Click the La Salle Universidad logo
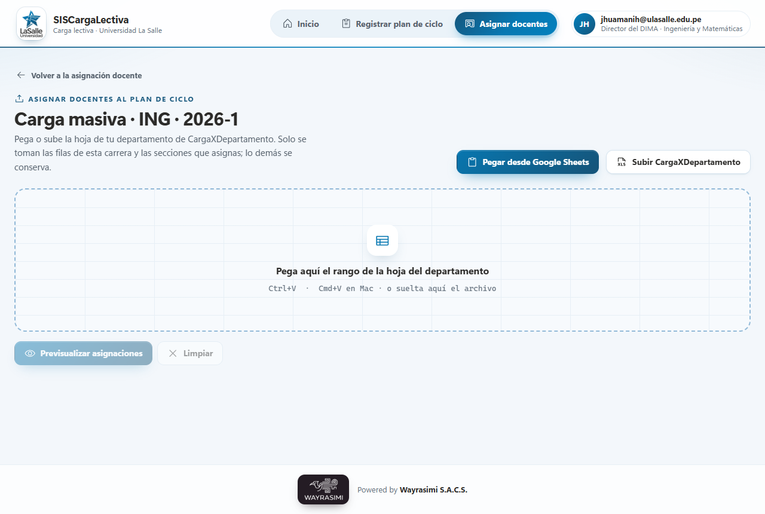 [x=31, y=24]
